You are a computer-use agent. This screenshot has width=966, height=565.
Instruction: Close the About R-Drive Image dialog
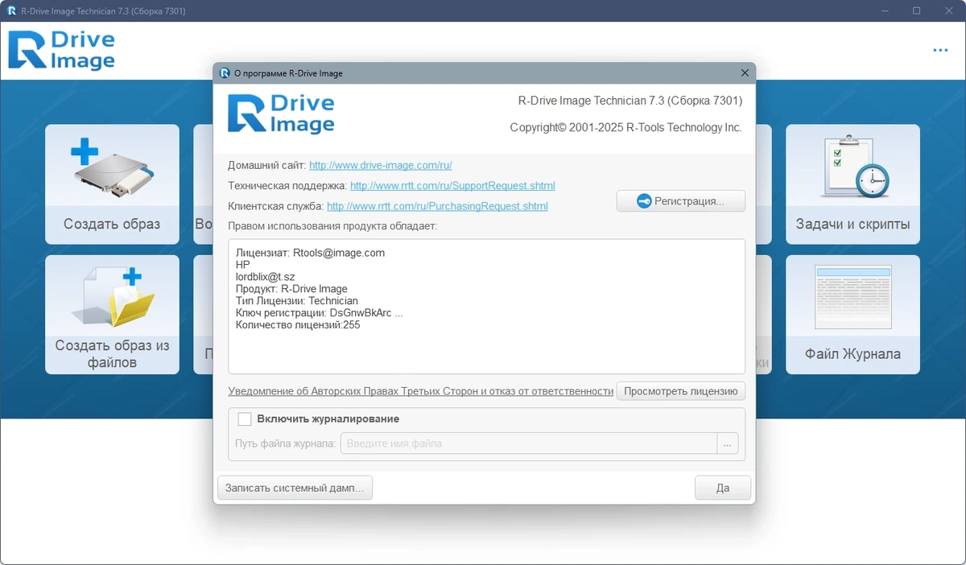(745, 73)
